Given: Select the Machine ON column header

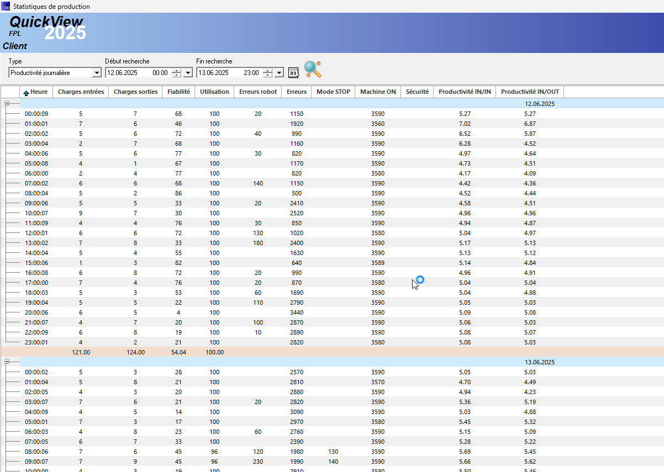Looking at the screenshot, I should point(378,92).
